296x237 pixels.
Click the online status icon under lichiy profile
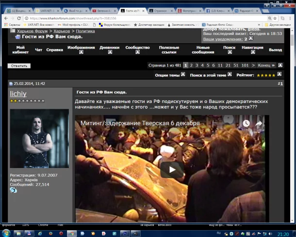(14, 190)
